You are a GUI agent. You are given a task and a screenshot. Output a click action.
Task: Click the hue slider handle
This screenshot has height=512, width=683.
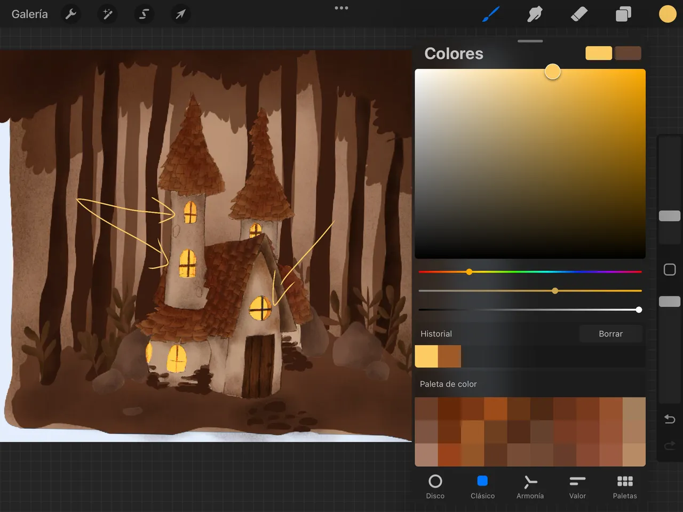point(469,272)
